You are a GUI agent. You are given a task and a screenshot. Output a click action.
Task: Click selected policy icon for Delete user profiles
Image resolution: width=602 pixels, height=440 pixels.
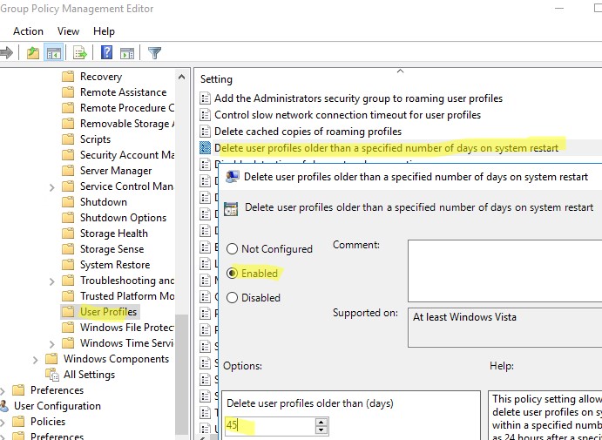206,148
